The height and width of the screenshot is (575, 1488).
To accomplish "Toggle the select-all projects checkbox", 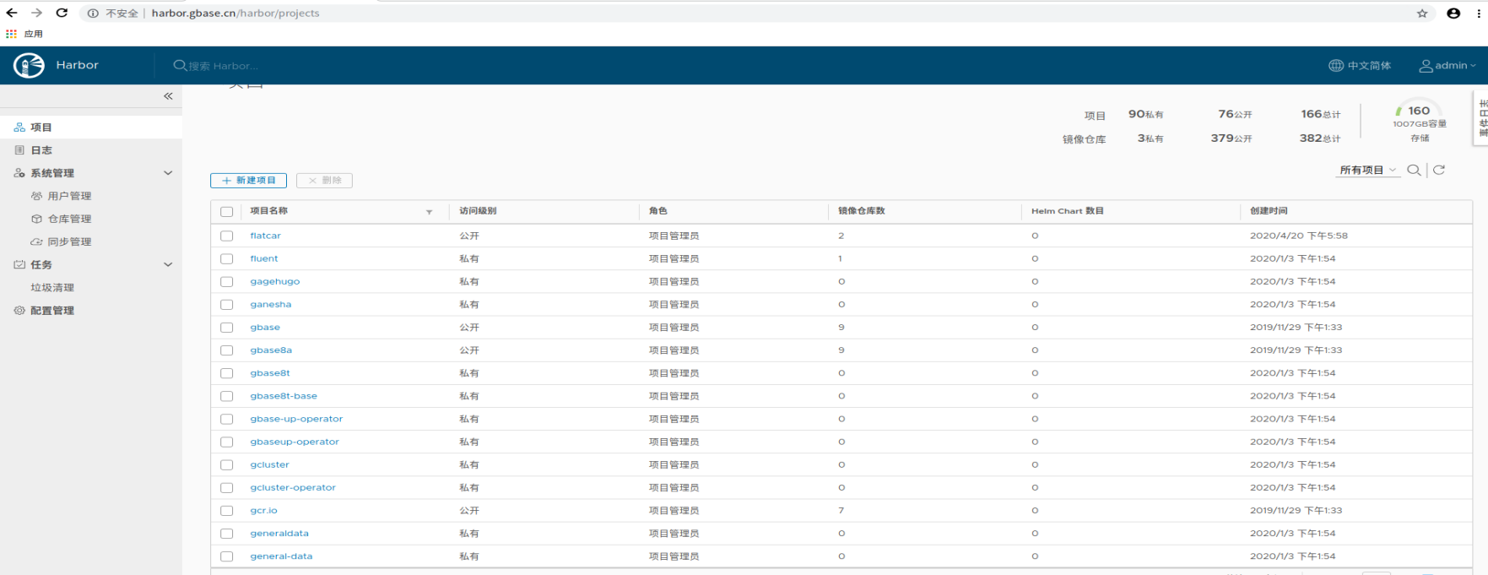I will pos(226,212).
